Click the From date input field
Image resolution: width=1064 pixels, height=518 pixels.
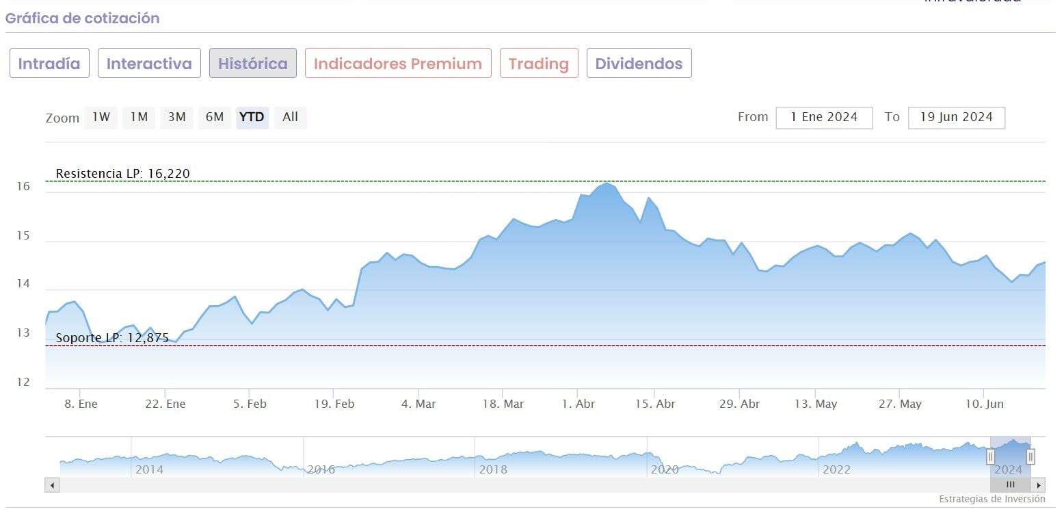824,117
